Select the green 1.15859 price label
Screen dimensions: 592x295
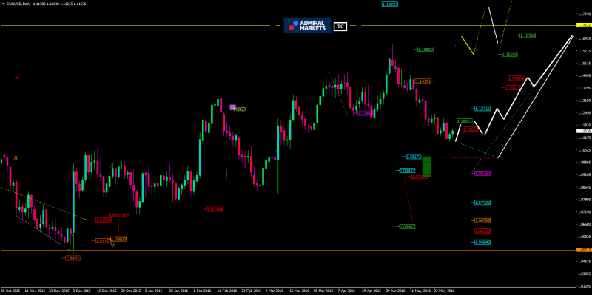coord(425,49)
